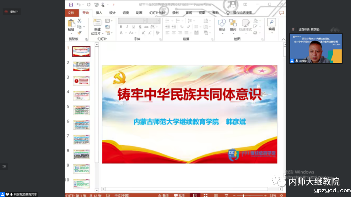351x197 pixels.
Task: Select slide 3 thumbnail in slide panel
Action: coord(81,81)
